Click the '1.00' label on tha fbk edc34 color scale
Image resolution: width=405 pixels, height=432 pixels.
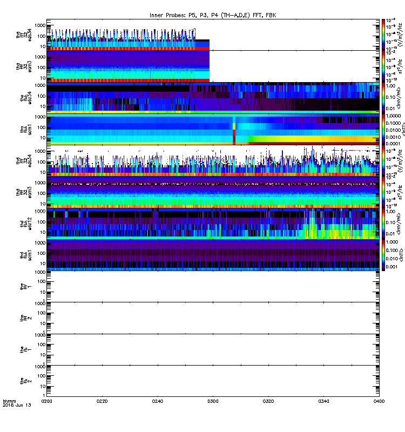[390, 86]
